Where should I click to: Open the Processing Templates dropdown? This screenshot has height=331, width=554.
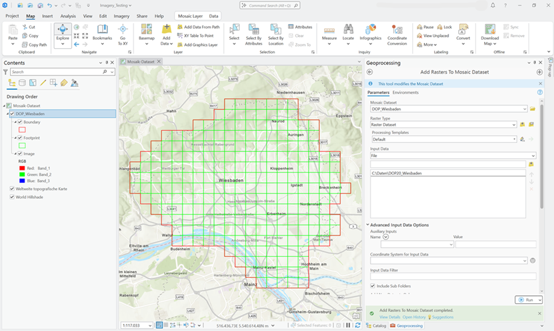pyautogui.click(x=444, y=139)
